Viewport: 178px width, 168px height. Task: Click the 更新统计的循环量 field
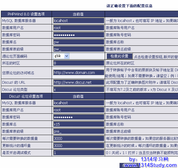pos(78,146)
